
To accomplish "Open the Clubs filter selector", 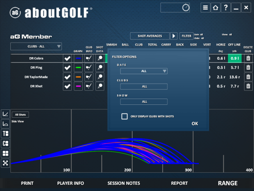I will point(144,86).
